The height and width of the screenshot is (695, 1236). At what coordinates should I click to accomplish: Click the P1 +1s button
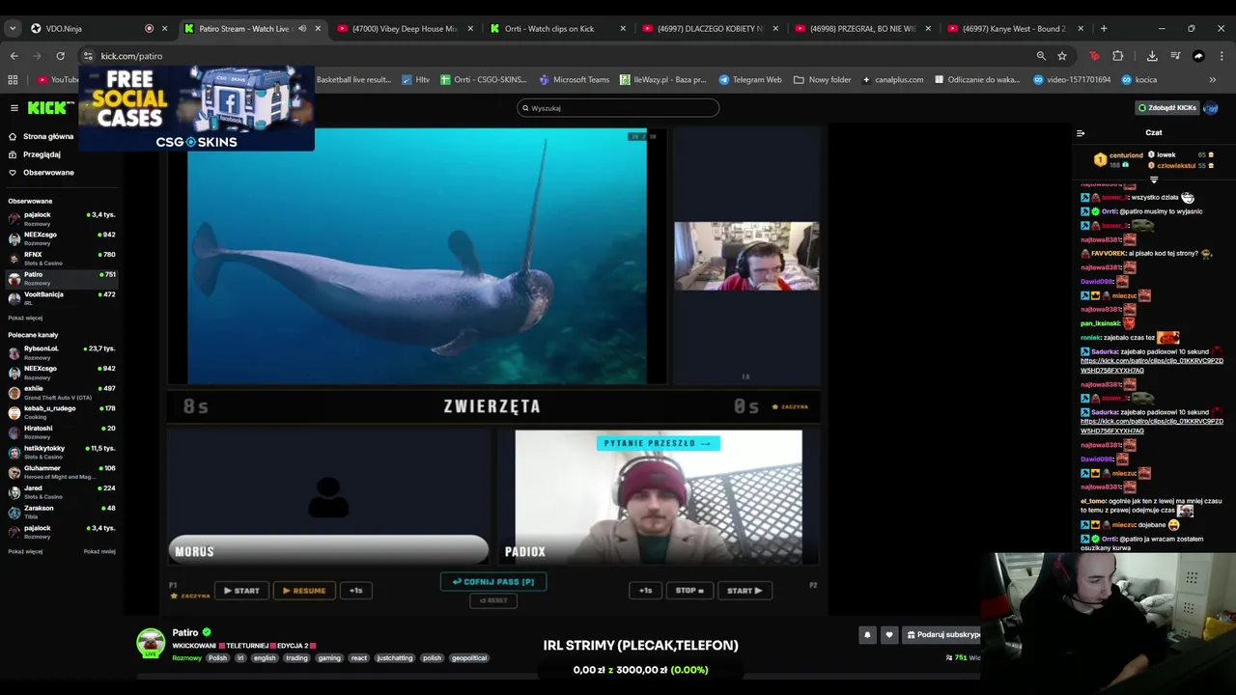(x=355, y=591)
